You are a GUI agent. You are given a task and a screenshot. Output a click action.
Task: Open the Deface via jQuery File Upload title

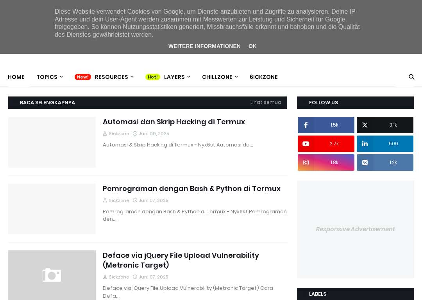[181, 260]
